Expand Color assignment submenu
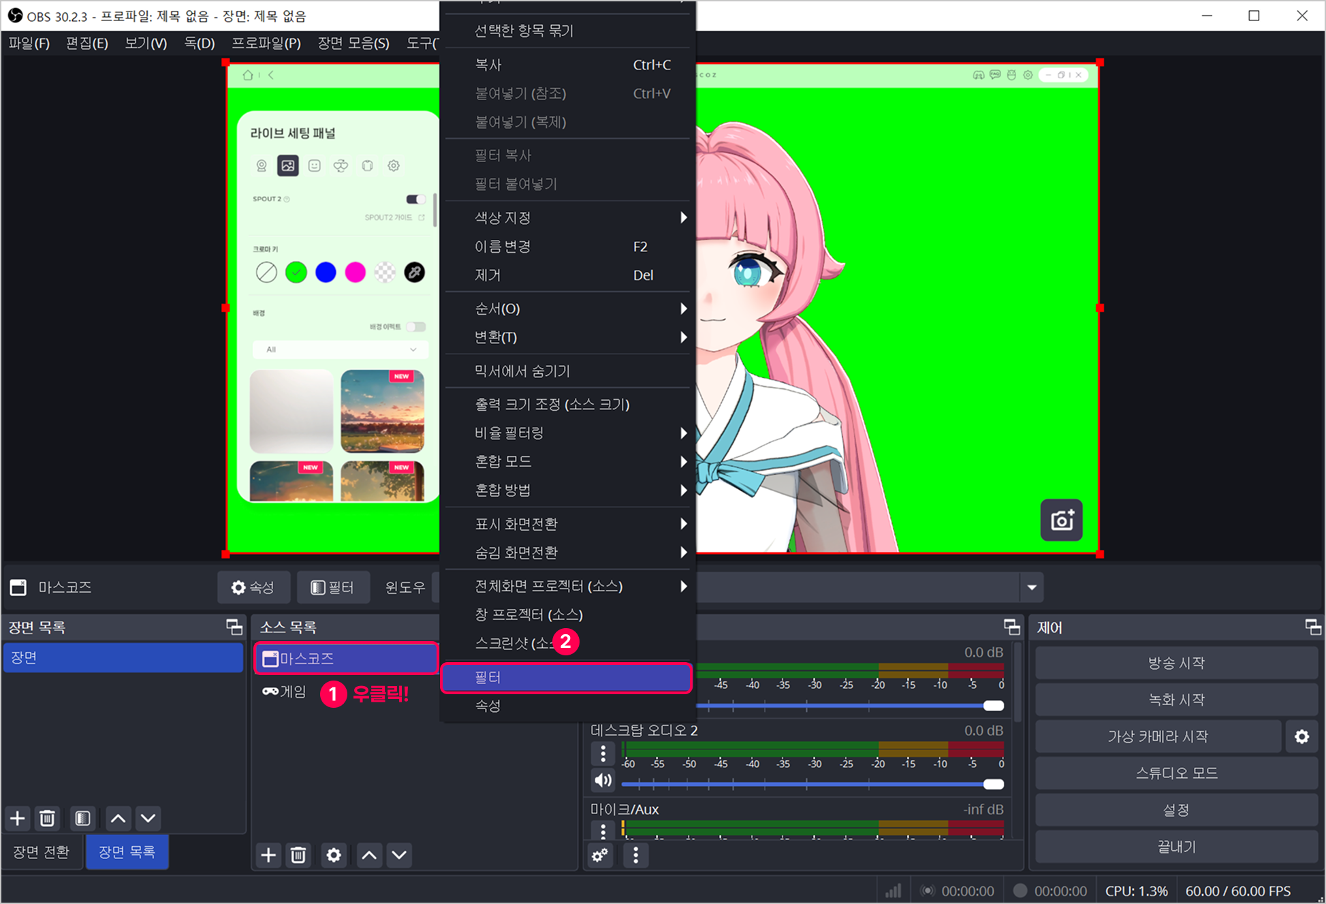Image resolution: width=1326 pixels, height=904 pixels. click(x=568, y=218)
